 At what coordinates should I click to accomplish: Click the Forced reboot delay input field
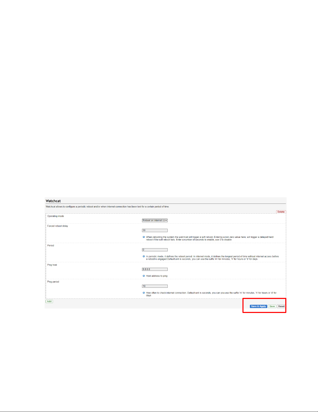155,230
